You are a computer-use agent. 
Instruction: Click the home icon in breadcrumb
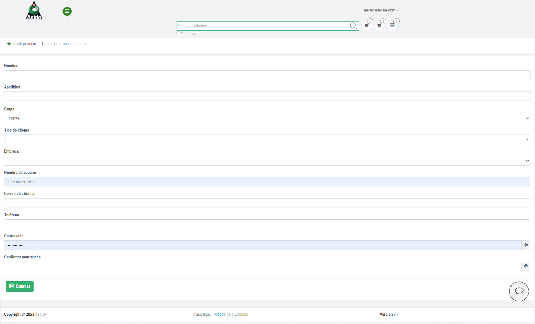(9, 44)
